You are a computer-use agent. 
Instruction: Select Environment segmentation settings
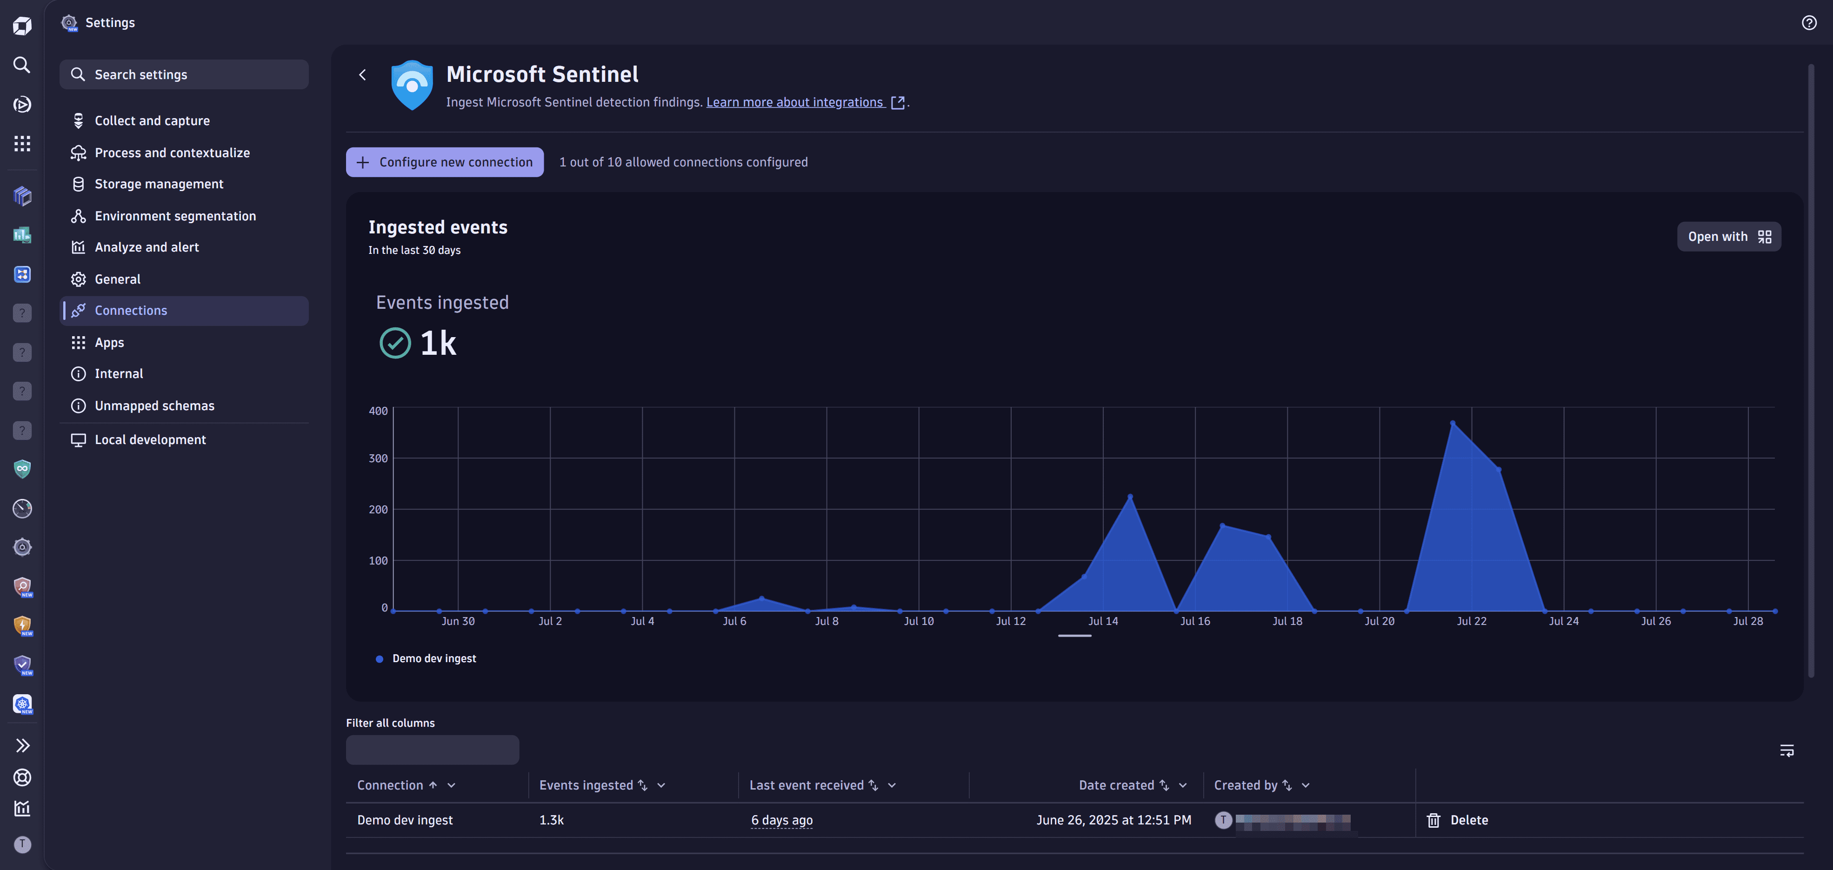pos(184,216)
